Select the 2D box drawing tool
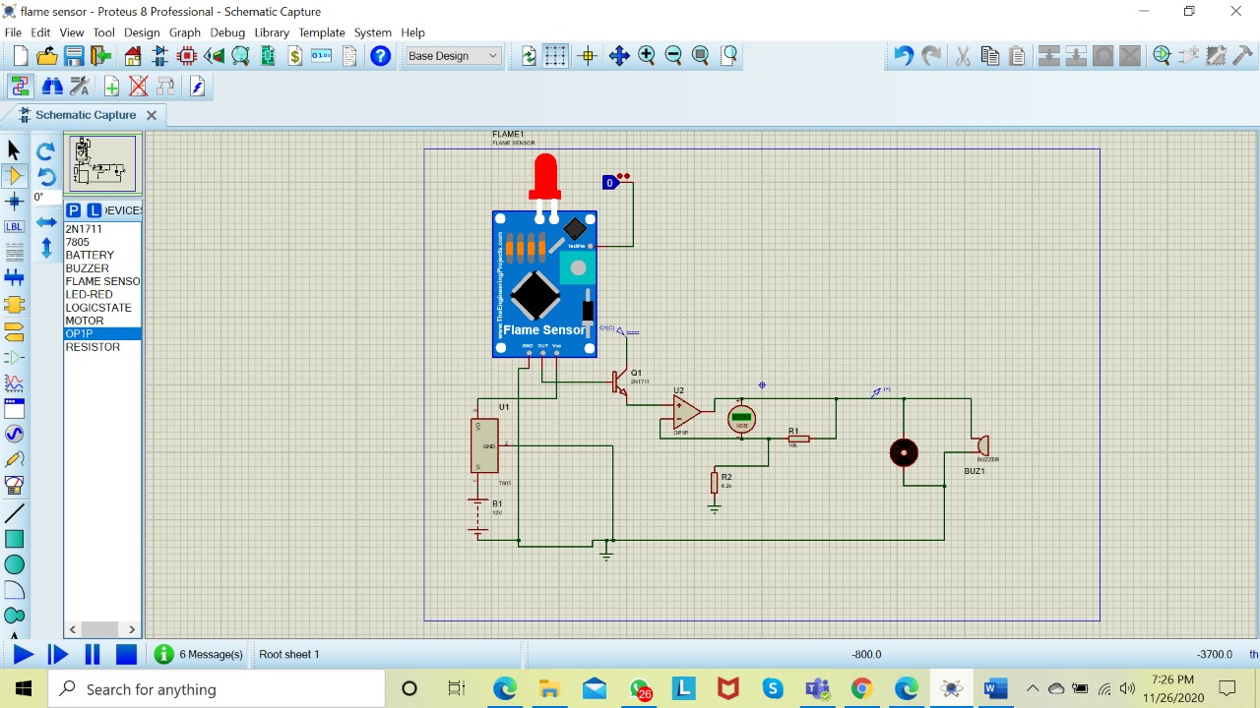 [x=14, y=539]
